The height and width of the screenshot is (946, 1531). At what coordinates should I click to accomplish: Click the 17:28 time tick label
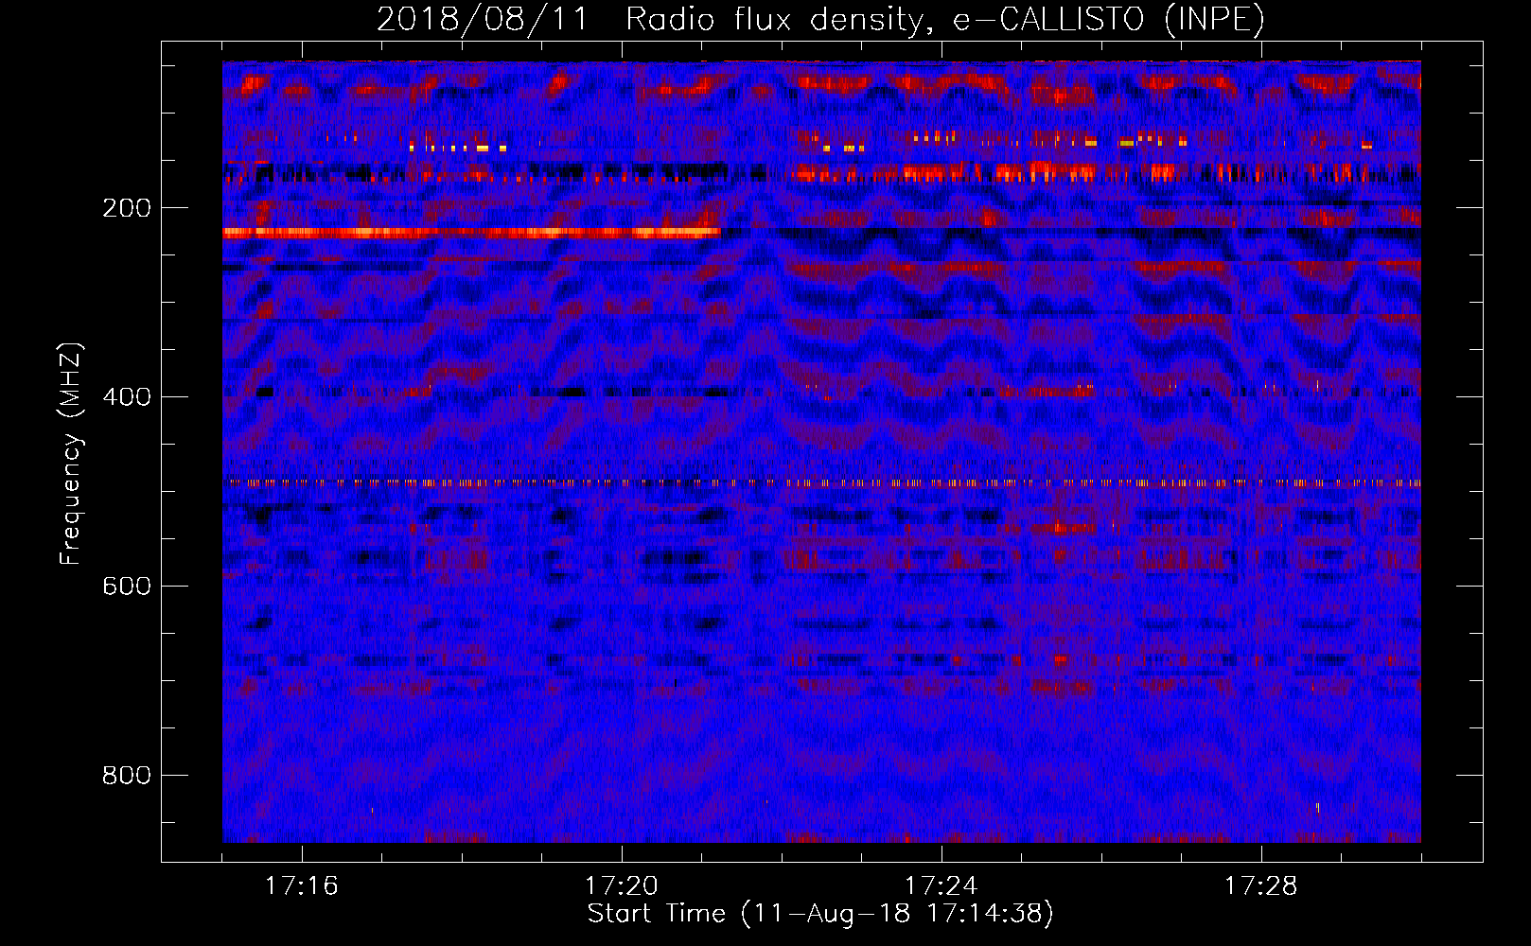(1261, 886)
